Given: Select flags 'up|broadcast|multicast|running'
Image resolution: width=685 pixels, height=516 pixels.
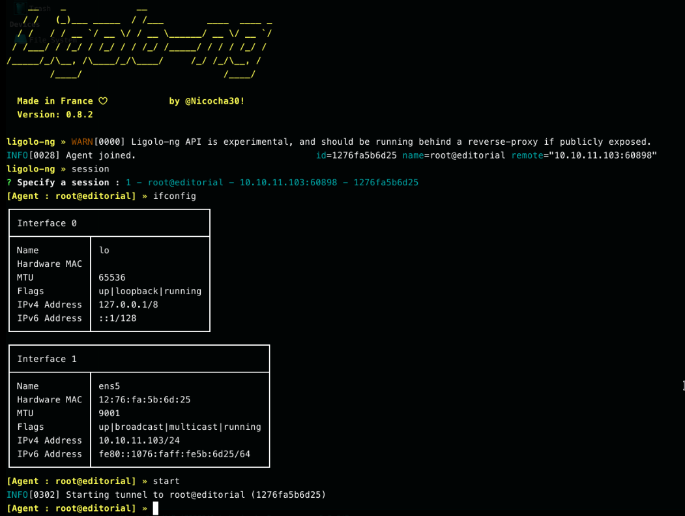Looking at the screenshot, I should tap(180, 427).
